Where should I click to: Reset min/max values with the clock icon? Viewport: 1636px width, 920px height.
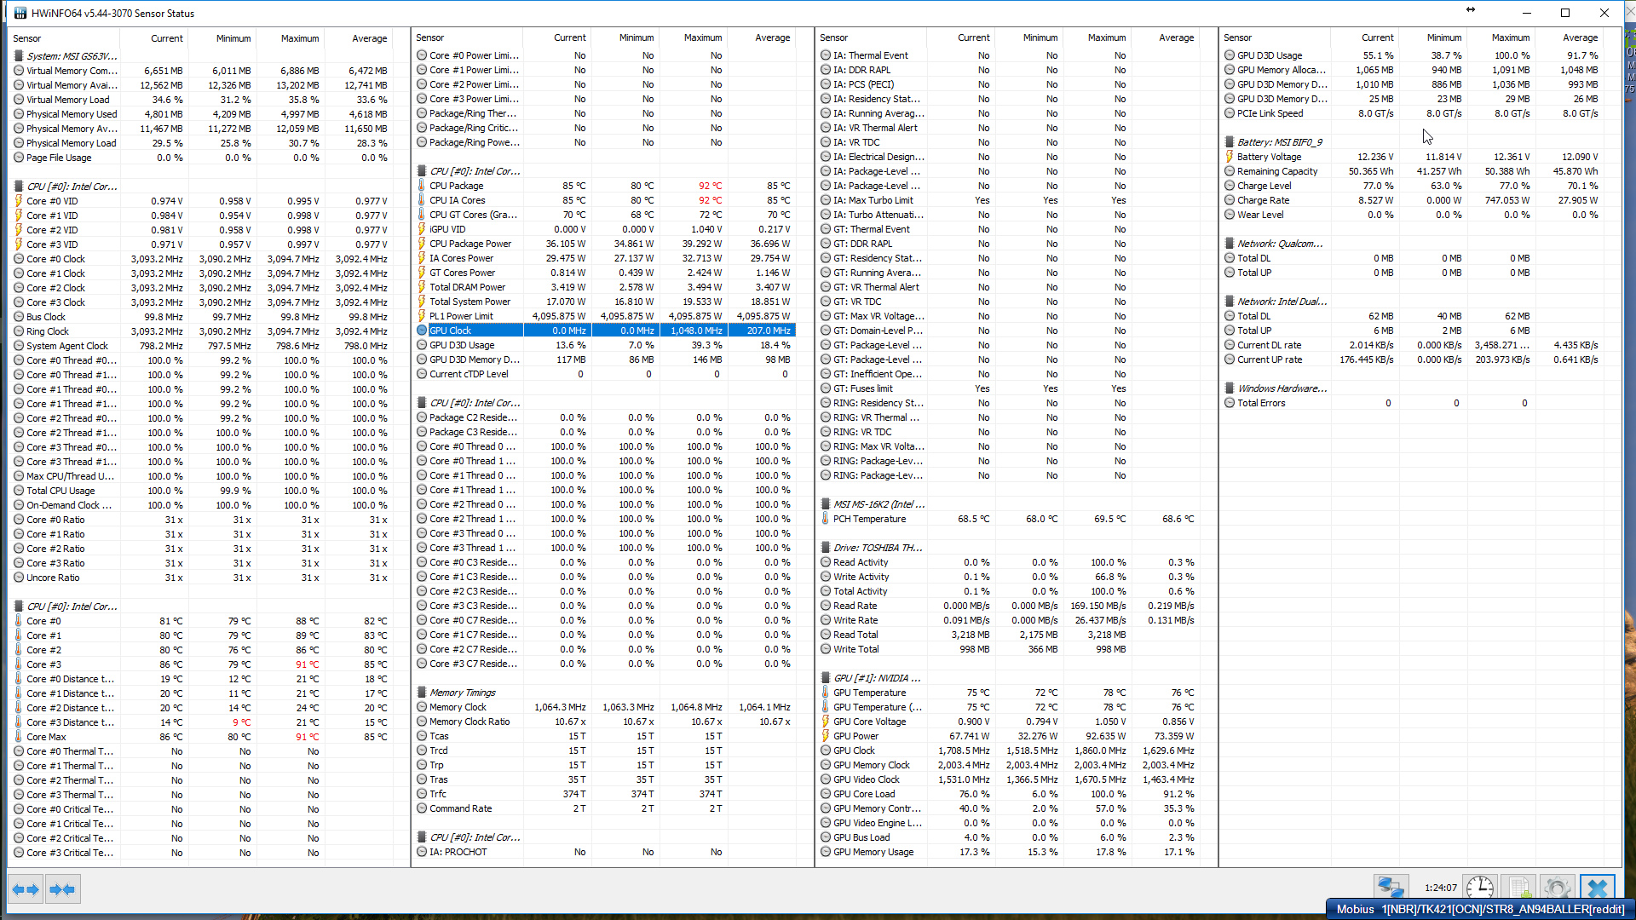click(x=1480, y=888)
